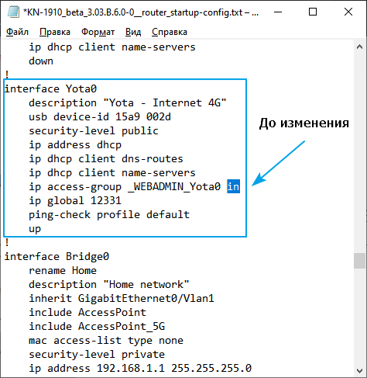
Task: Click the highlighted word "in"
Action: point(233,186)
